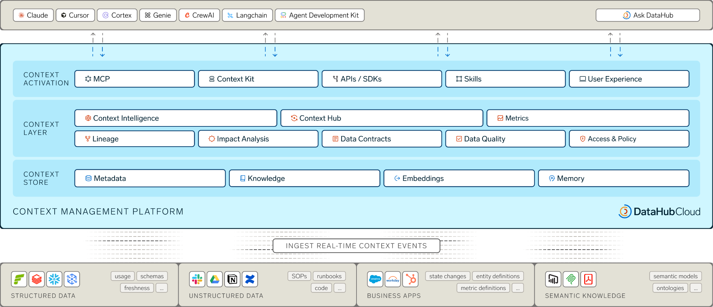Open the Ask DataHub box
Image resolution: width=713 pixels, height=307 pixels.
click(x=648, y=15)
